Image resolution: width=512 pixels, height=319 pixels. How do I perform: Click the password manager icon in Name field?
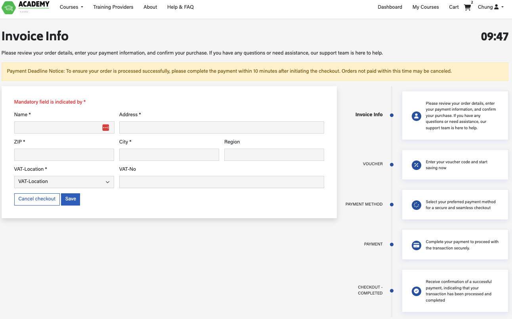click(x=105, y=127)
